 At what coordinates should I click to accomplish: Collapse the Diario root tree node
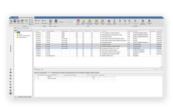coord(15,32)
